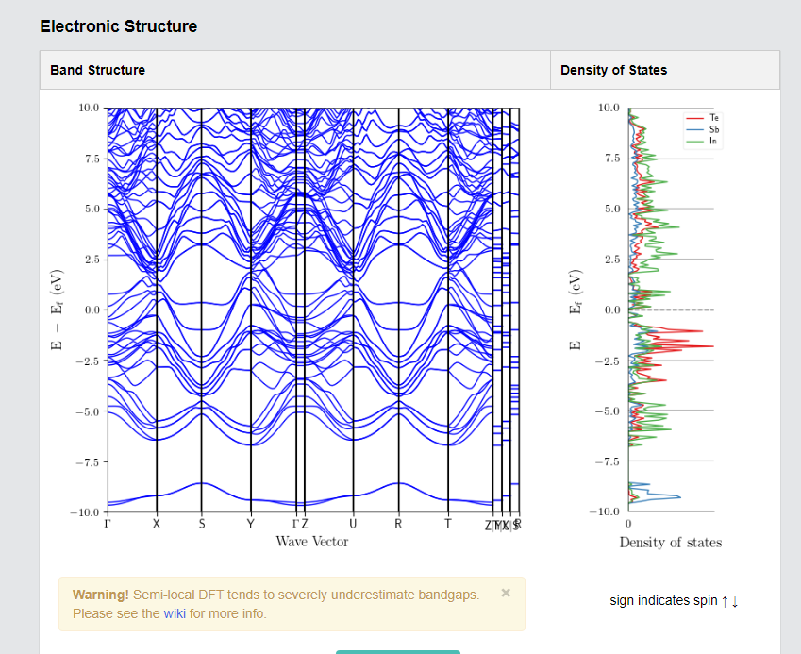Click the Band Structure panel header
The height and width of the screenshot is (654, 801).
click(x=98, y=70)
